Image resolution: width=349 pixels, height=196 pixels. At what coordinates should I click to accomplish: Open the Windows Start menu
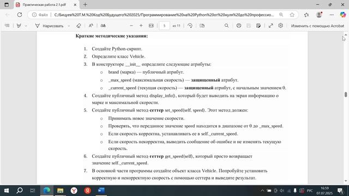click(x=7, y=191)
